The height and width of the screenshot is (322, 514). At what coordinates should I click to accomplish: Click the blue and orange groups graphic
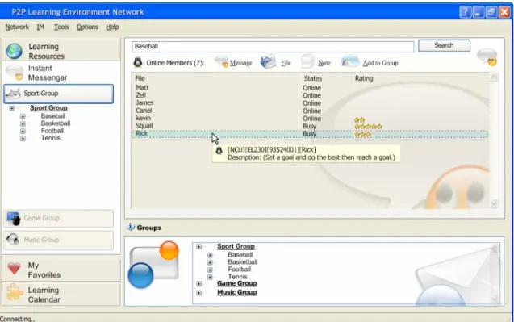[x=153, y=265]
